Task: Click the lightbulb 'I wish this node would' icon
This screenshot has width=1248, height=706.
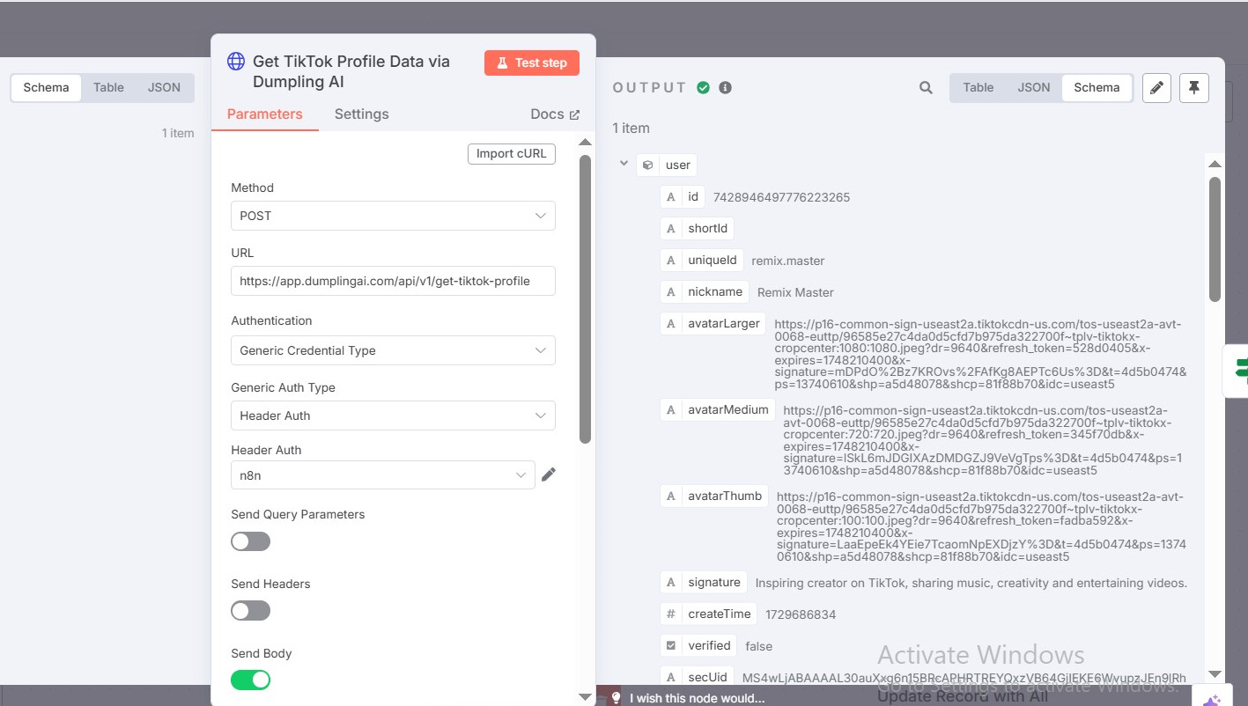Action: 616,697
